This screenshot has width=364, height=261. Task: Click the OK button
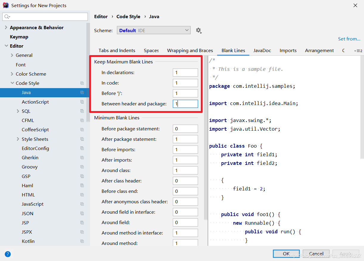point(286,254)
